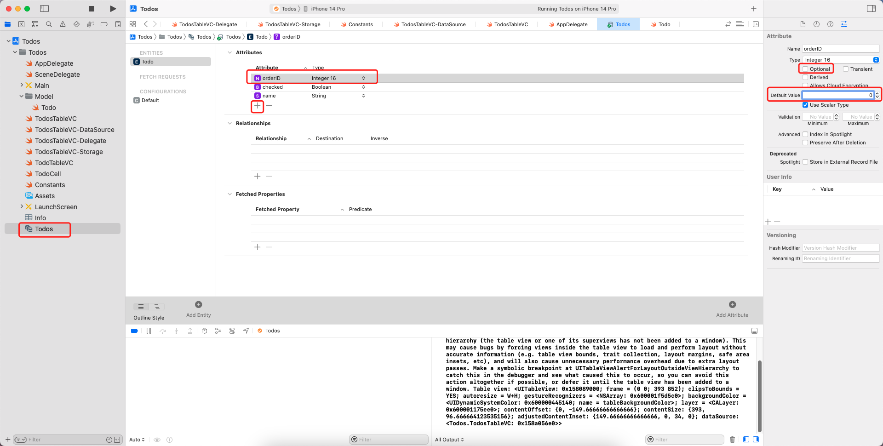The height and width of the screenshot is (446, 883).
Task: Increment the Default Value stepper
Action: click(x=877, y=93)
